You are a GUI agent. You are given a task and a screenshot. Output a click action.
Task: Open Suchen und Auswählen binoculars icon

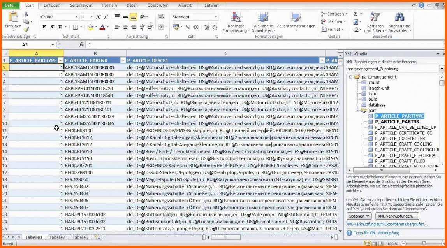pyautogui.click(x=399, y=17)
